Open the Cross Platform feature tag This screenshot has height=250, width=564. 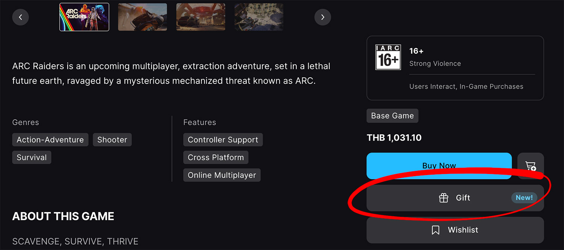216,157
